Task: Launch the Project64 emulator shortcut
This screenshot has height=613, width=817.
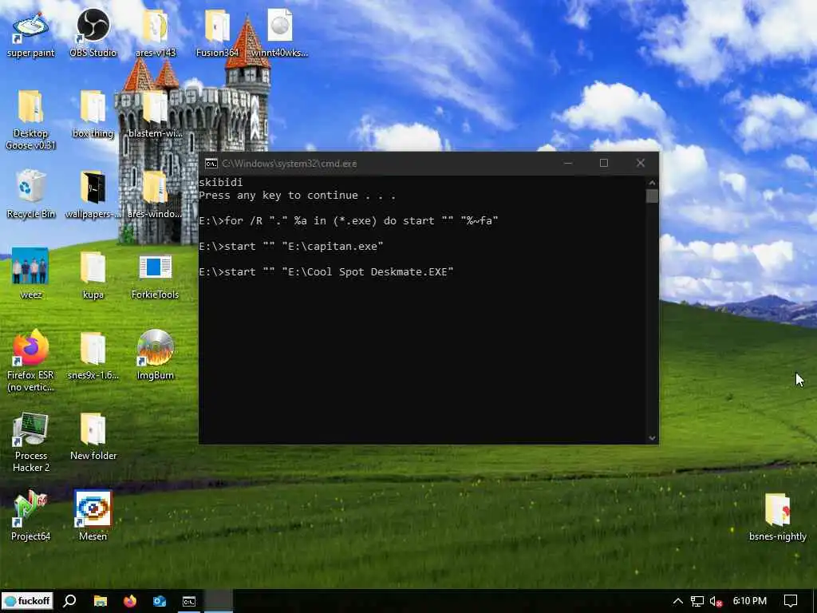Action: pyautogui.click(x=30, y=516)
